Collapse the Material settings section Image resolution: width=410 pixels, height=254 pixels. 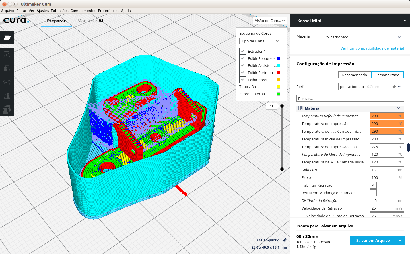coord(399,108)
